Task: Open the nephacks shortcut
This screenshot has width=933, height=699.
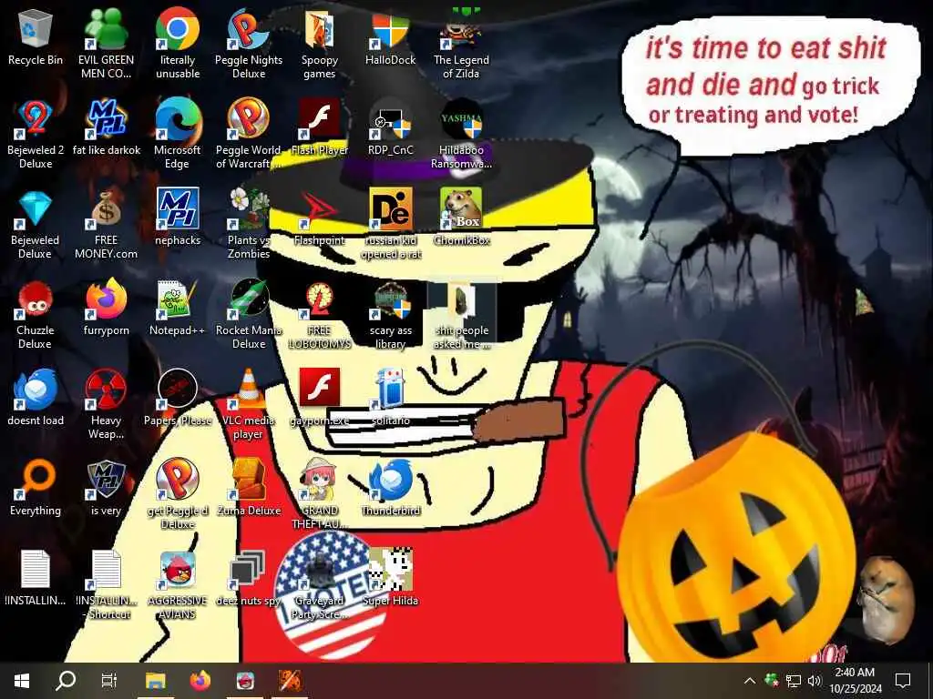Action: 178,218
